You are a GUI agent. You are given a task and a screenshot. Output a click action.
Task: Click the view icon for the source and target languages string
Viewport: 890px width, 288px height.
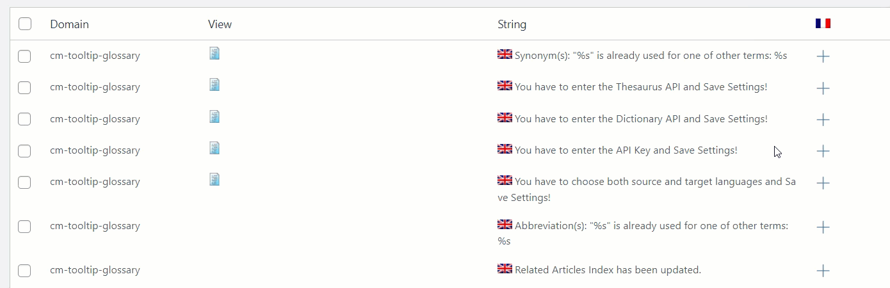click(x=214, y=179)
